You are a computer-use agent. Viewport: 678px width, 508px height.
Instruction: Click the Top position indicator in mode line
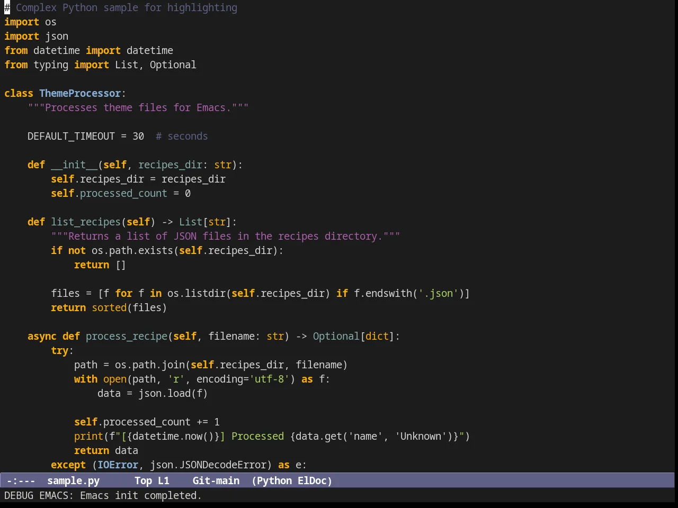[143, 480]
